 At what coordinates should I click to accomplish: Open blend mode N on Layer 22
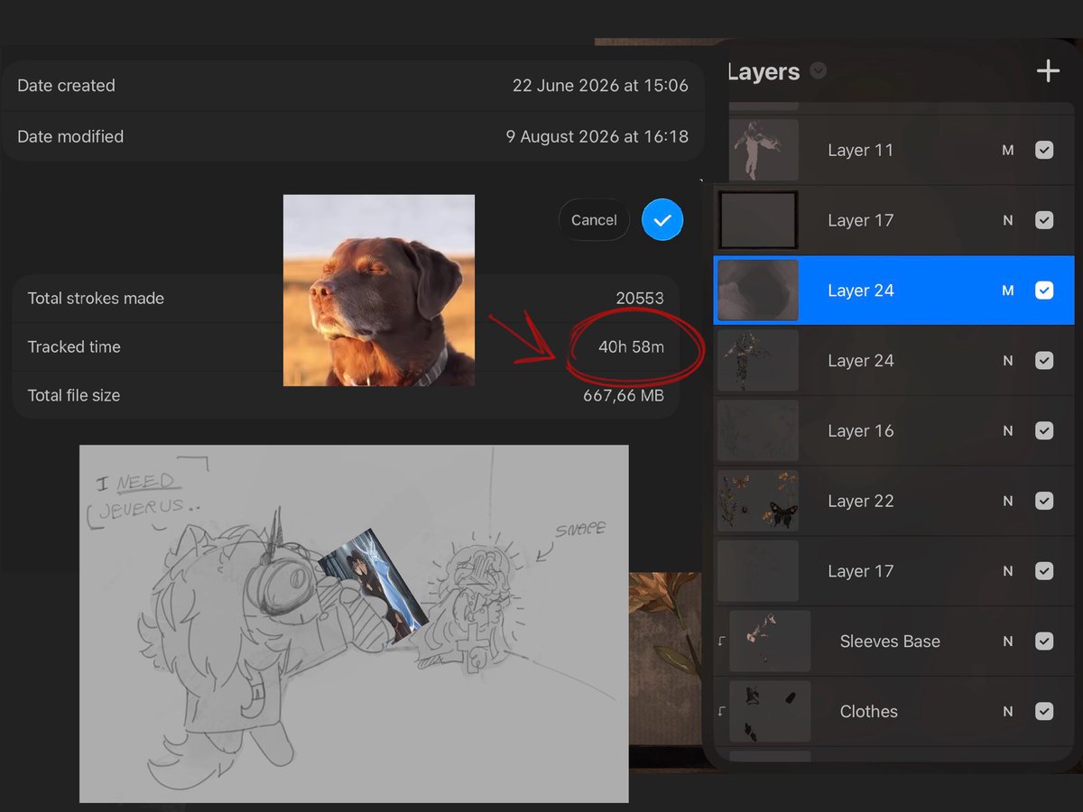(1008, 502)
